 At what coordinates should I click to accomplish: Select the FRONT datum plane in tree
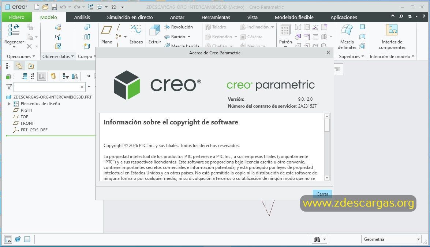(27, 123)
